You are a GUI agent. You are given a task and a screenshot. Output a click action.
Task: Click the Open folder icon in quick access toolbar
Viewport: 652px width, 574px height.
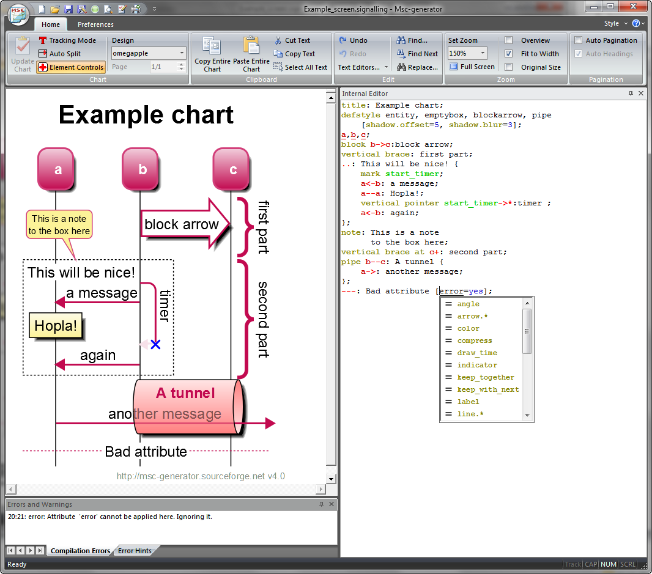click(x=55, y=9)
